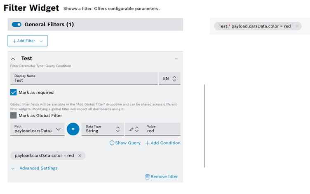Edit the Value field containing red
The width and height of the screenshot is (310, 194).
pyautogui.click(x=162, y=131)
